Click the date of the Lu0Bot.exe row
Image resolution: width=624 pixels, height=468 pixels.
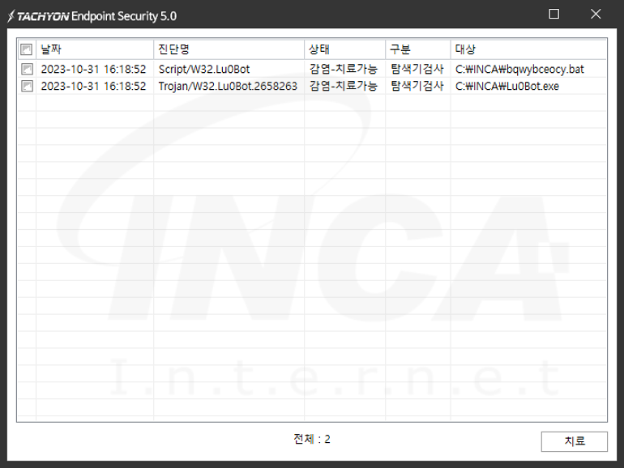(x=93, y=87)
